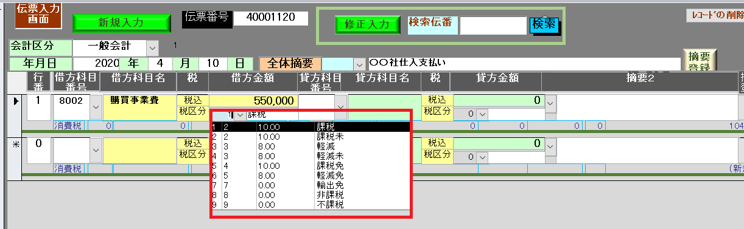This screenshot has height=229, width=744.
Task: Click row 1 消費税 label
Action: click(68, 126)
